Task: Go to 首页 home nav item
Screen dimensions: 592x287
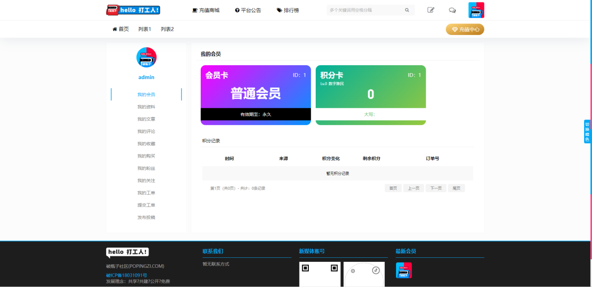Action: pyautogui.click(x=121, y=29)
